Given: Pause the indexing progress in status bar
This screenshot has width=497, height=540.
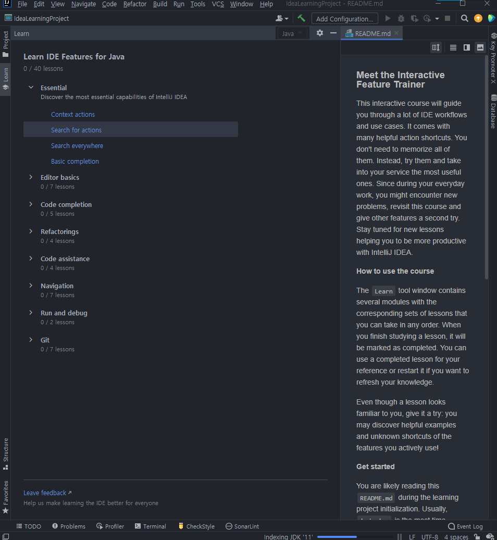Looking at the screenshot, I should (x=399, y=536).
